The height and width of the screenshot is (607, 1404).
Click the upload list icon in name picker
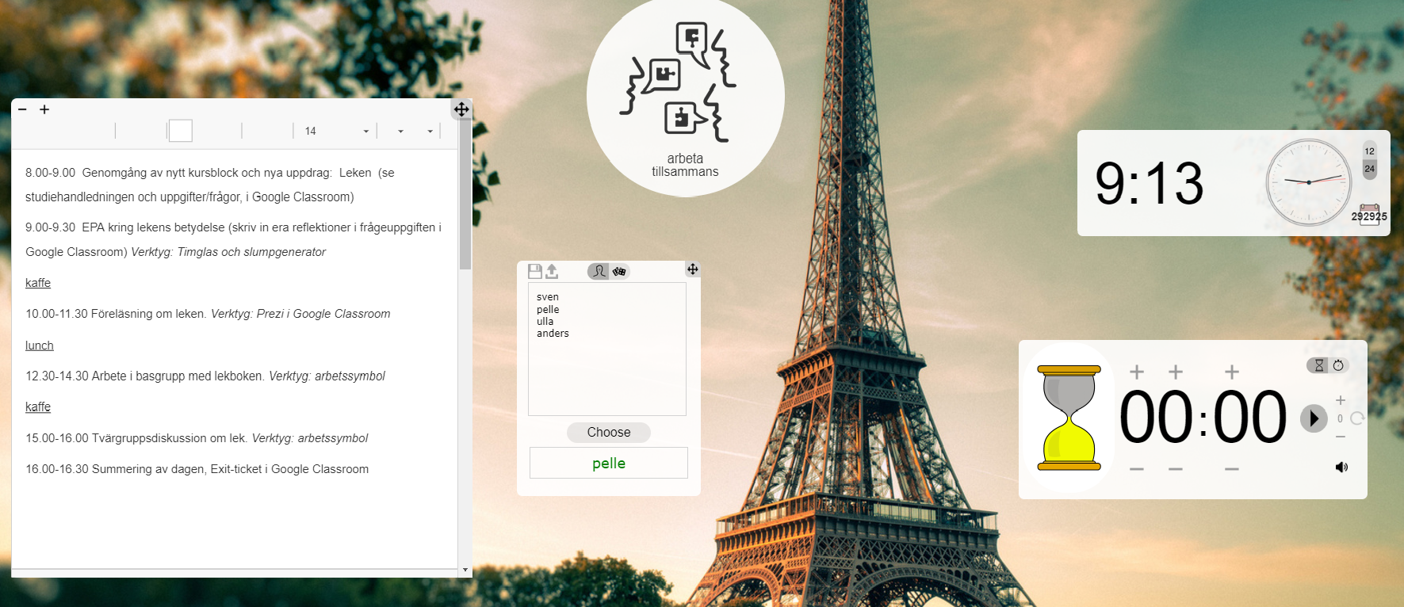click(x=552, y=272)
